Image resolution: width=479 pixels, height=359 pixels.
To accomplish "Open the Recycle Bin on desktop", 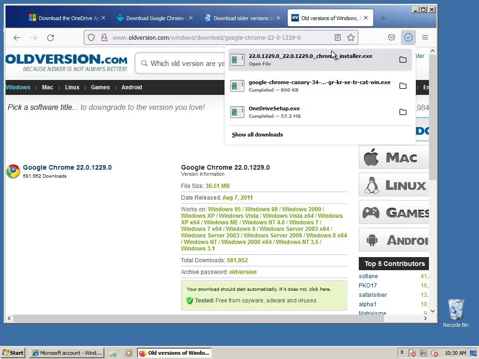I will (456, 313).
